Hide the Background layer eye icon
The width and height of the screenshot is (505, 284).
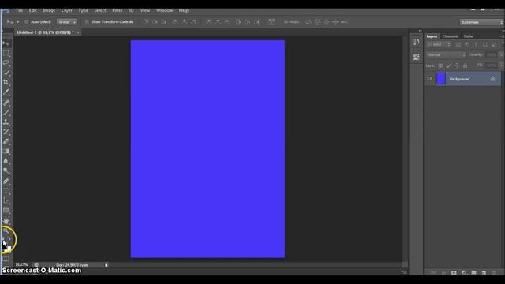429,79
